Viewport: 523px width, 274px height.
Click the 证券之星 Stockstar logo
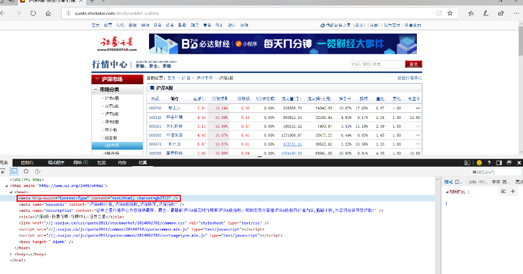point(117,45)
